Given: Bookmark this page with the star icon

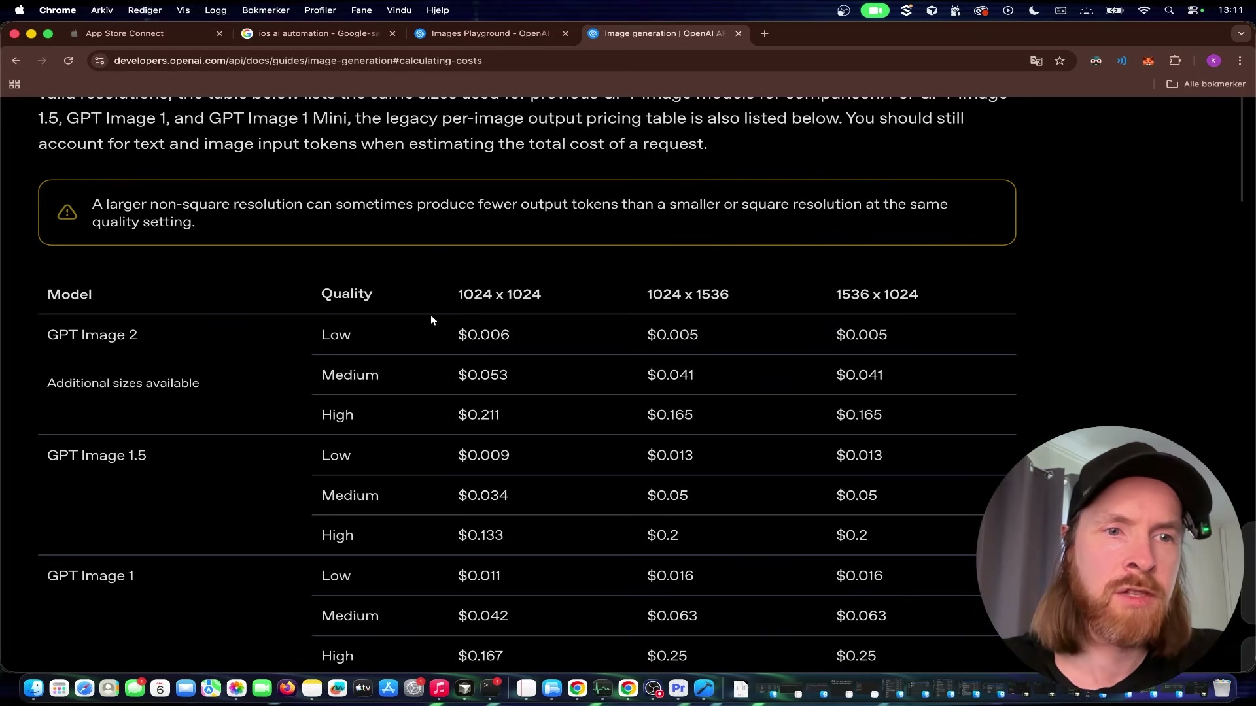Looking at the screenshot, I should pyautogui.click(x=1060, y=61).
